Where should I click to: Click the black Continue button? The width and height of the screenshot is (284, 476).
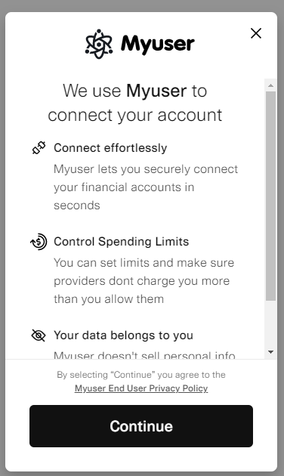(141, 426)
